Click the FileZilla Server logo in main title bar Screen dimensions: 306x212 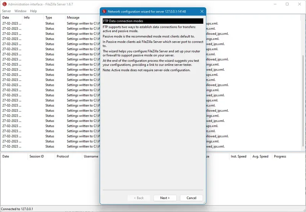(x=4, y=4)
